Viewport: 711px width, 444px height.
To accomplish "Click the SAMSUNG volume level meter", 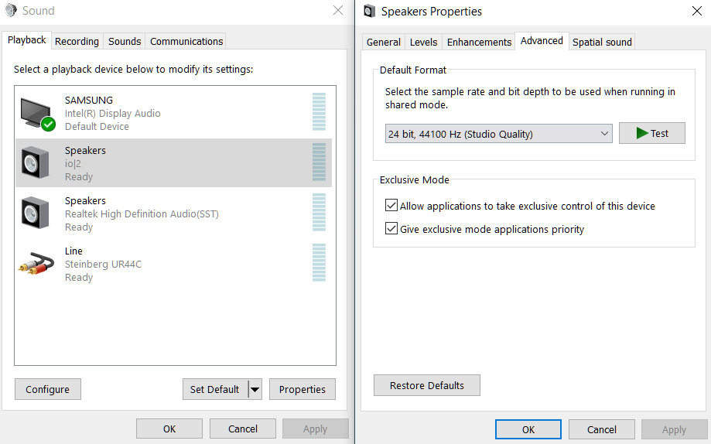I will [319, 113].
